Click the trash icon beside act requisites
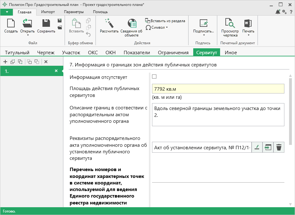This screenshot has height=215, width=295. point(279,147)
